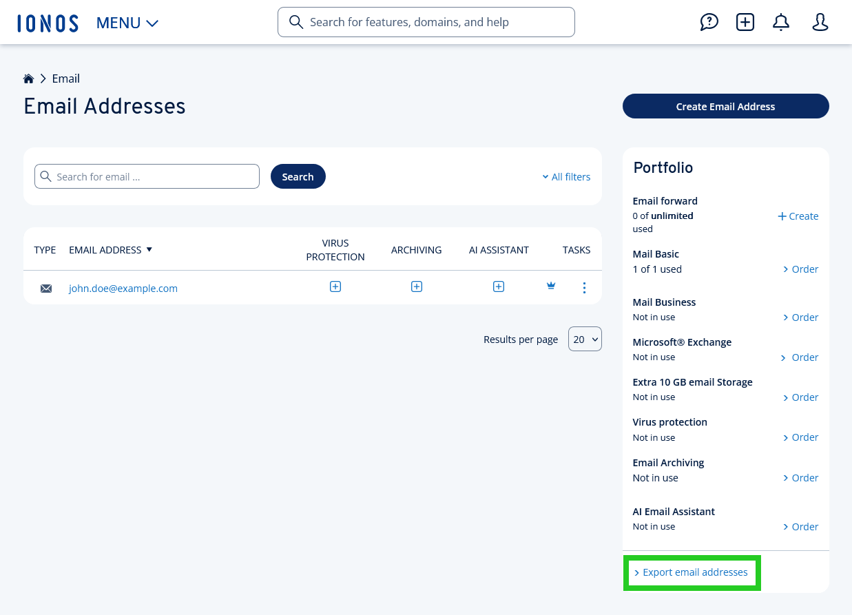Focus the Search for email field
852x615 pixels.
click(147, 176)
